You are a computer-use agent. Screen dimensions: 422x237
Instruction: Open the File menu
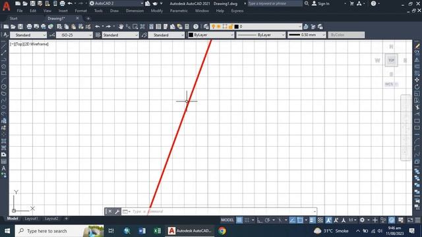coord(20,11)
